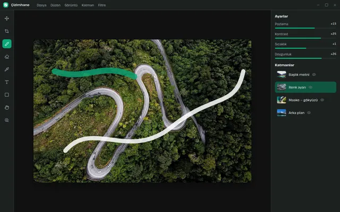Select the Eraser tool
This screenshot has width=340, height=212.
7,57
